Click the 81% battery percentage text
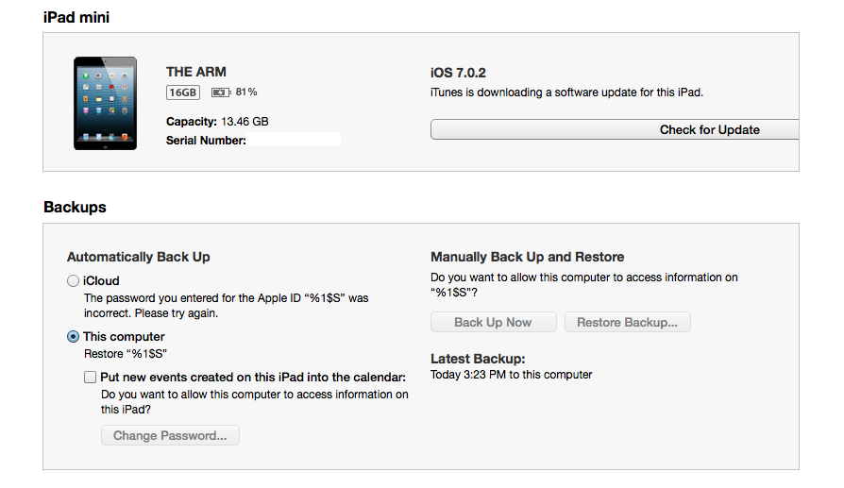This screenshot has height=488, width=844. point(246,92)
